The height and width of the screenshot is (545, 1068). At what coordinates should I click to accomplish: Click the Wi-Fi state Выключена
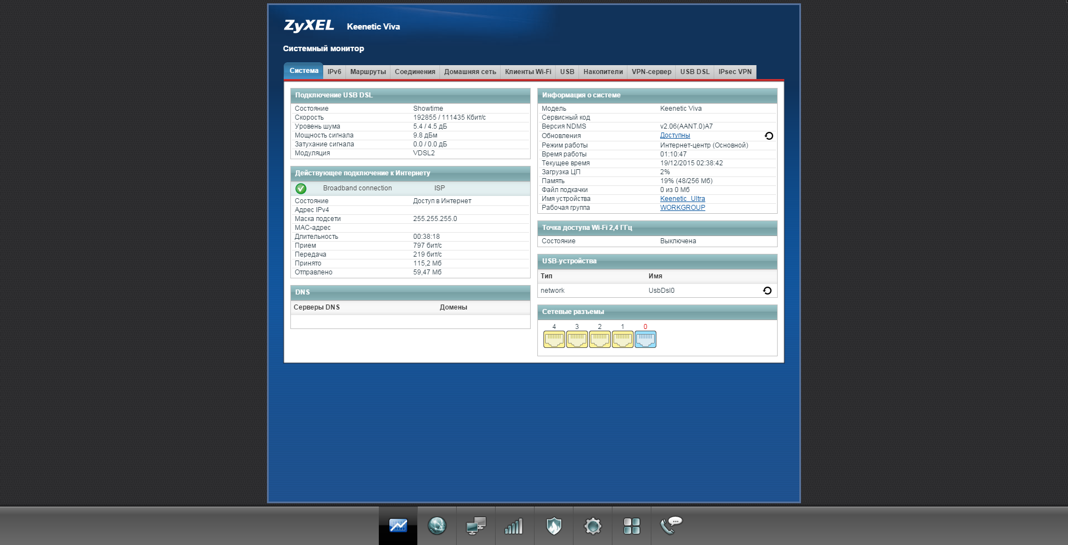(x=678, y=241)
